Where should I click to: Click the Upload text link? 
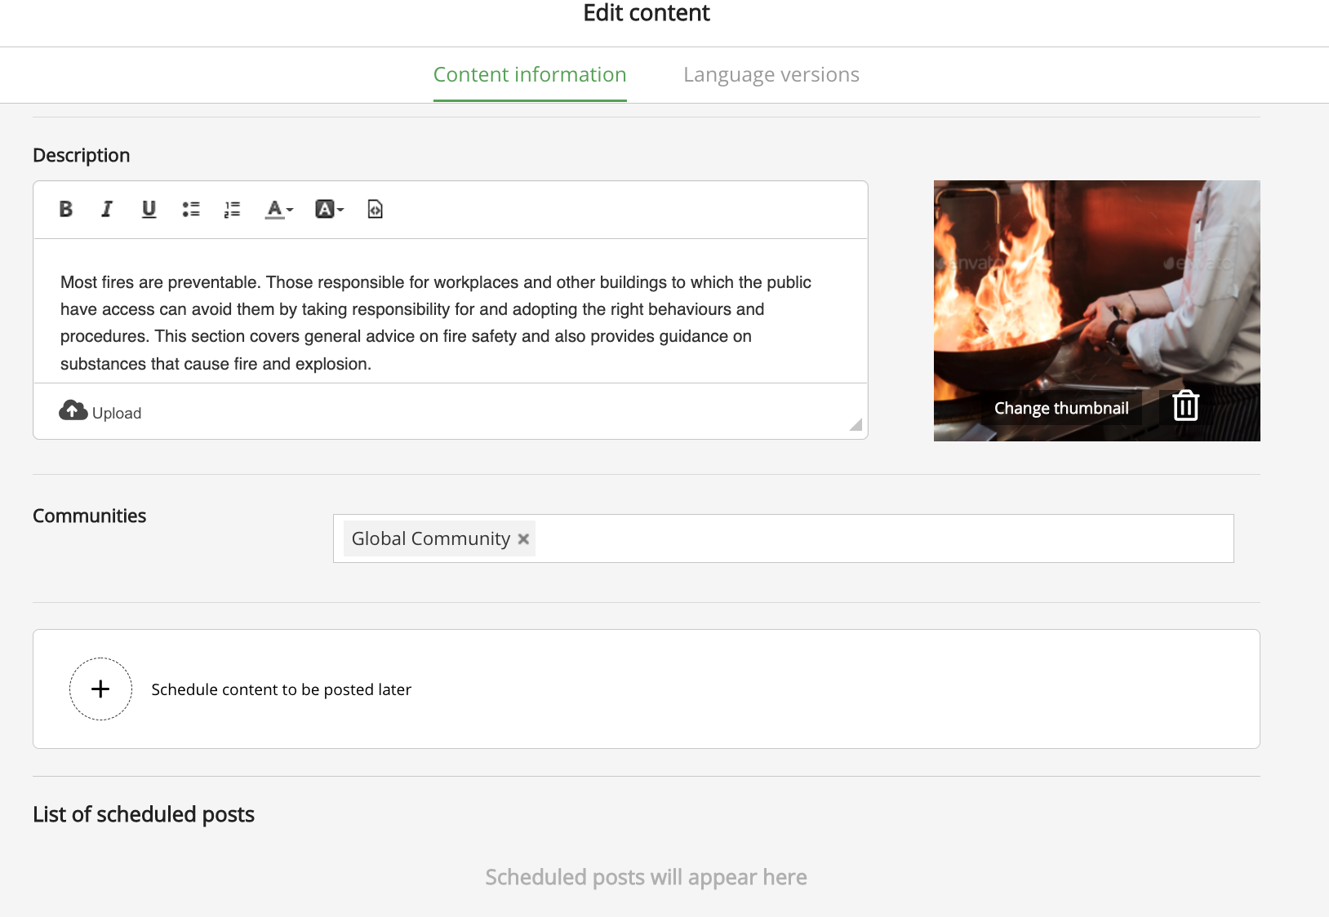pyautogui.click(x=117, y=414)
